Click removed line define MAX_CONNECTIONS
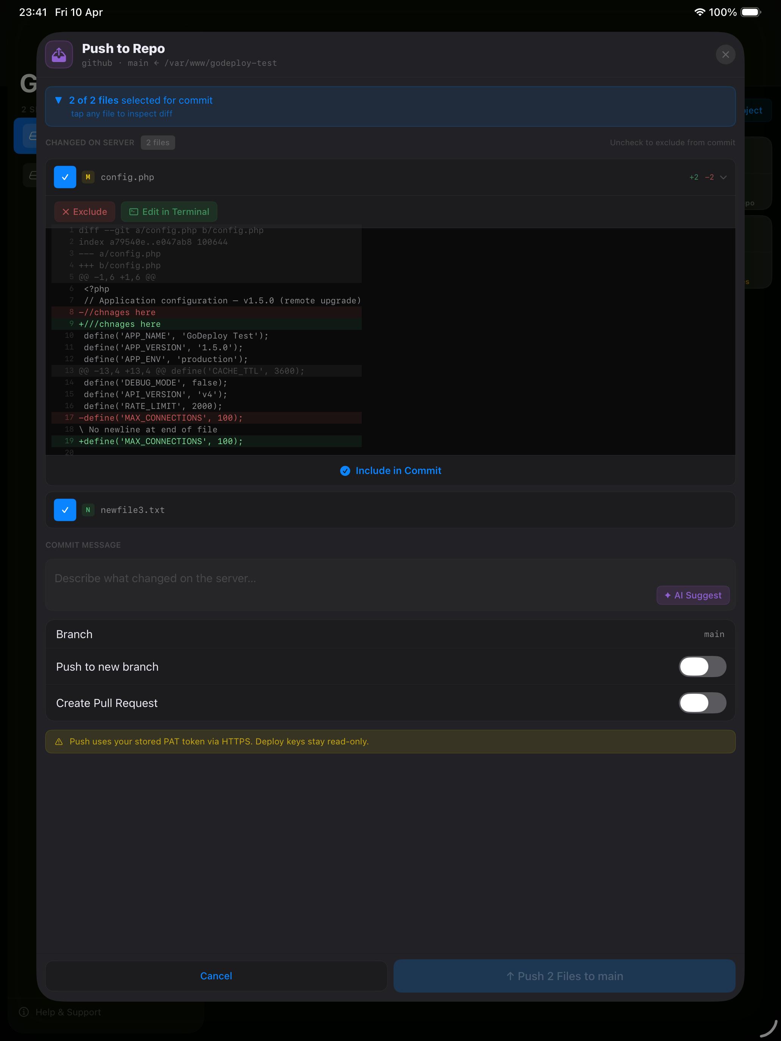This screenshot has height=1041, width=781. pyautogui.click(x=207, y=418)
